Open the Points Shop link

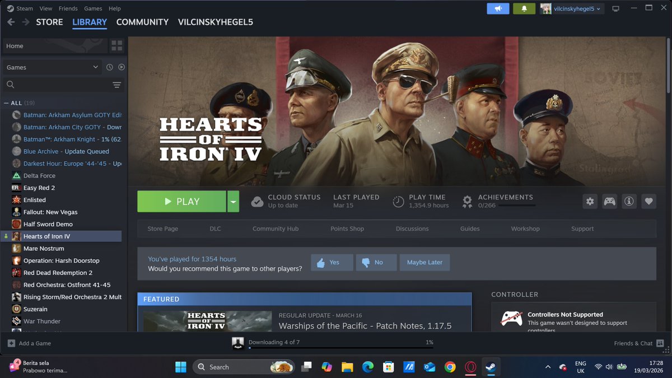[347, 228]
